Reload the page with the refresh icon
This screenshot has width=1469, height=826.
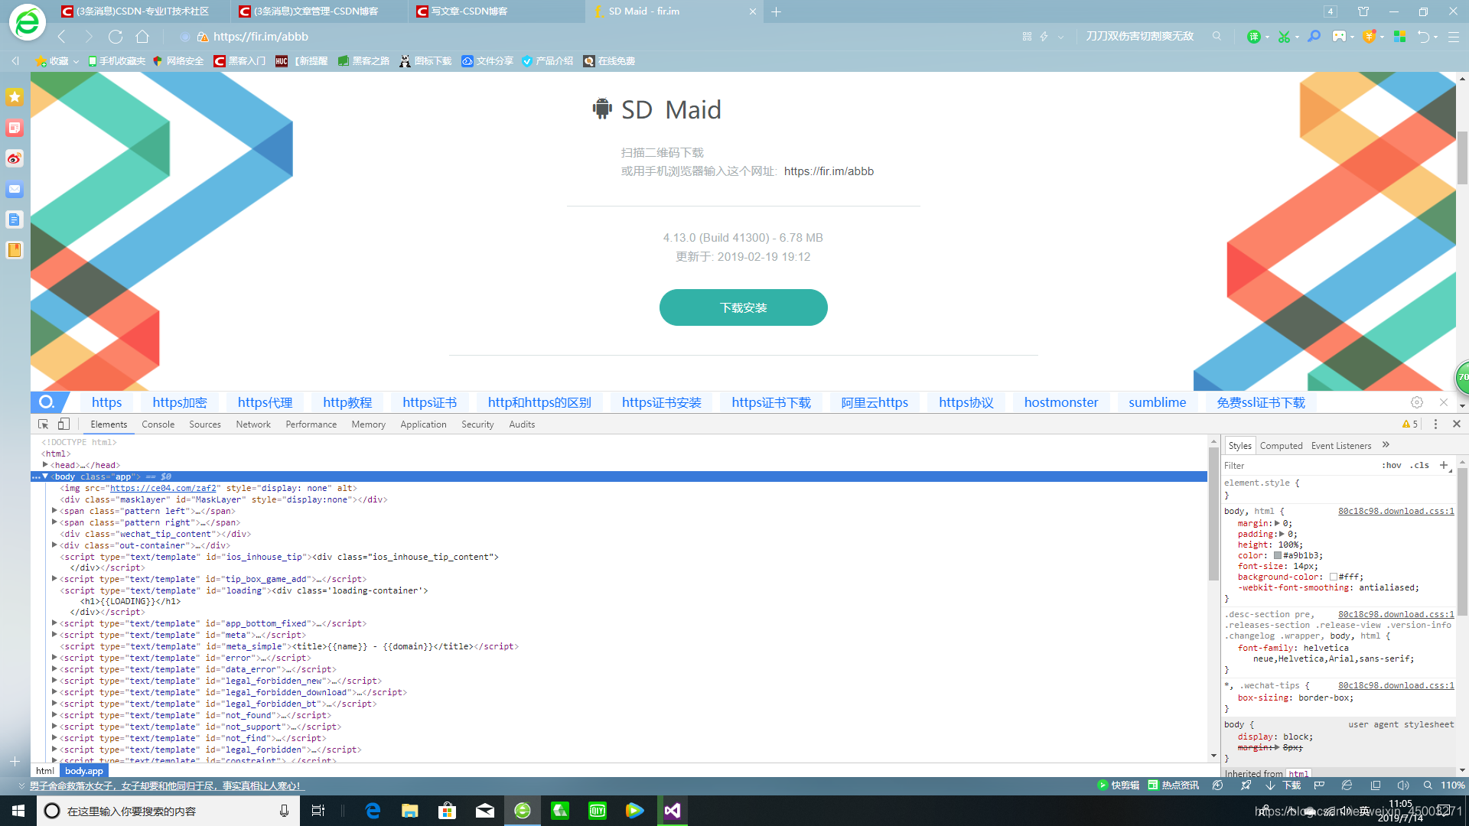(116, 37)
